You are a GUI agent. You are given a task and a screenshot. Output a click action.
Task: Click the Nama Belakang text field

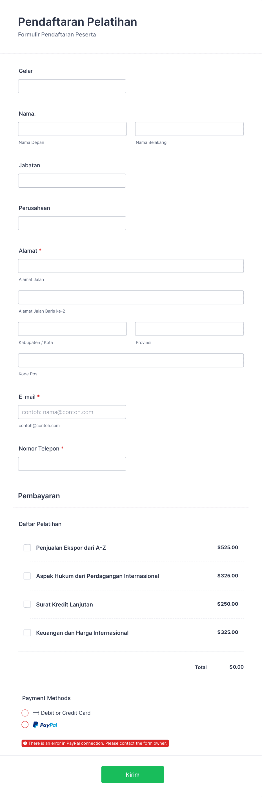click(x=189, y=129)
